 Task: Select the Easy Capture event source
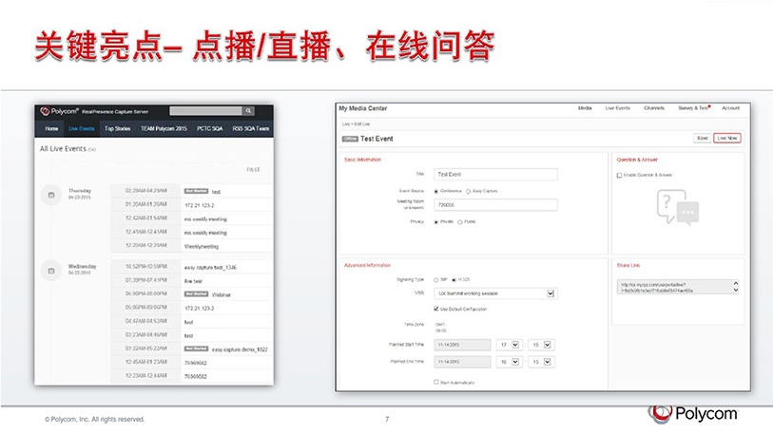(x=468, y=191)
